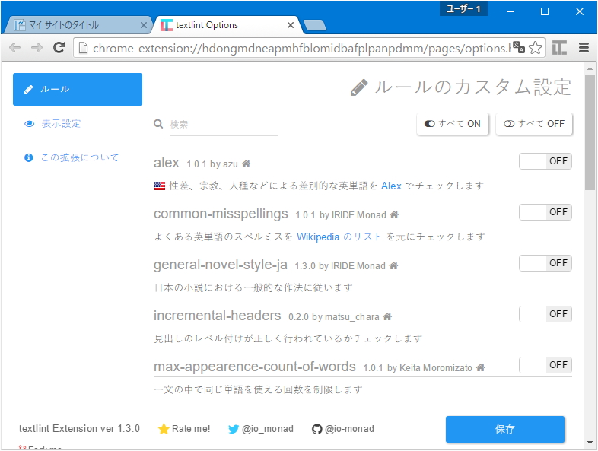
Task: Click the pencil icon in ルール item
Action: 29,89
